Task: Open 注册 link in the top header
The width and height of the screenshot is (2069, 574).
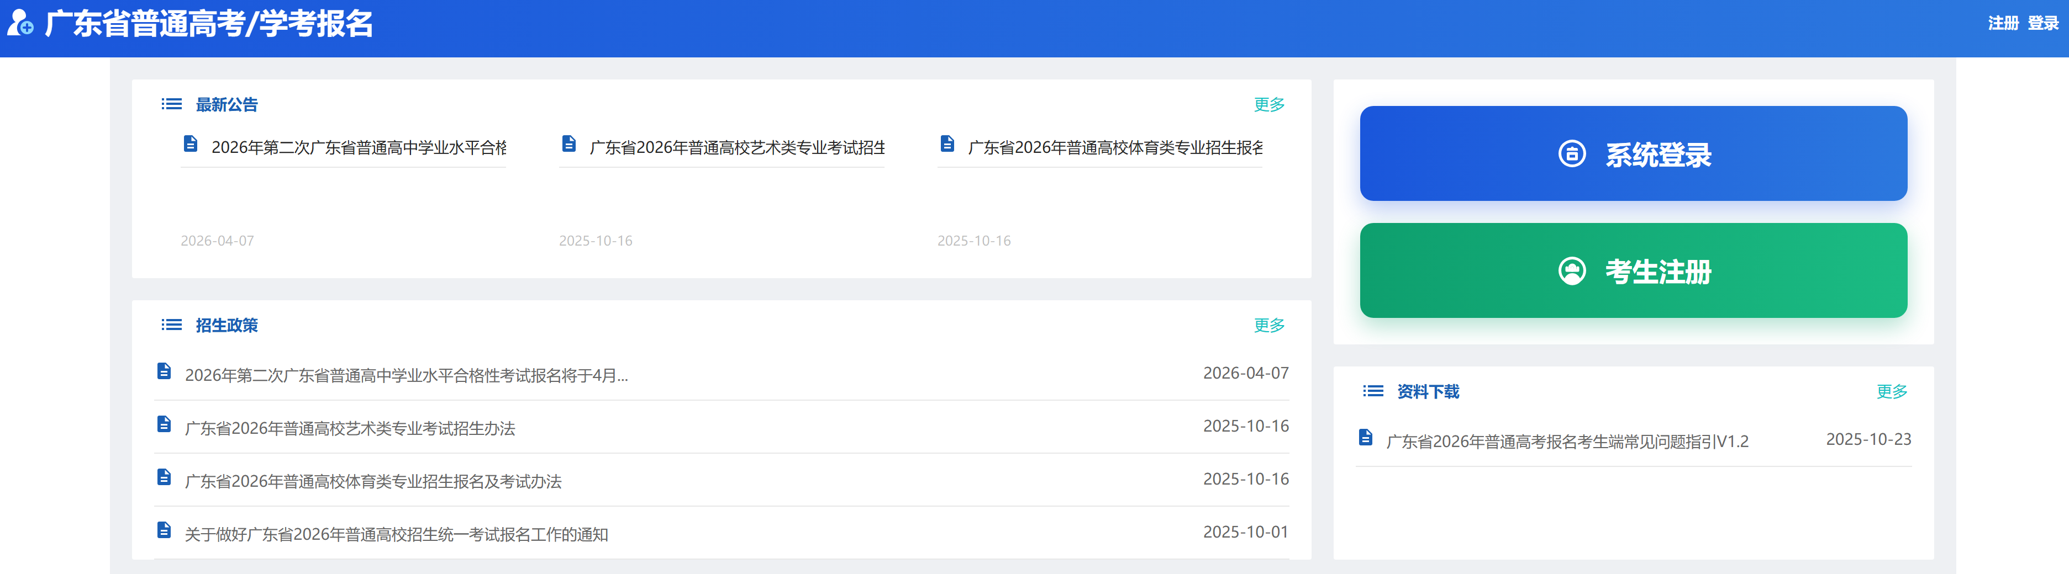Action: tap(2002, 23)
